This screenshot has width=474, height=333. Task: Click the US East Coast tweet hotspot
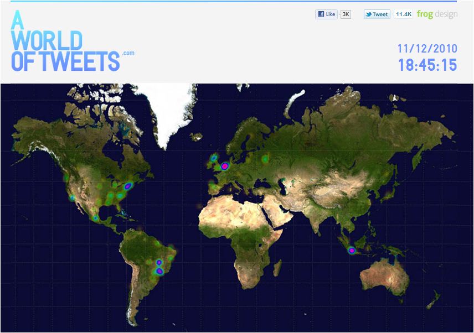tap(128, 186)
